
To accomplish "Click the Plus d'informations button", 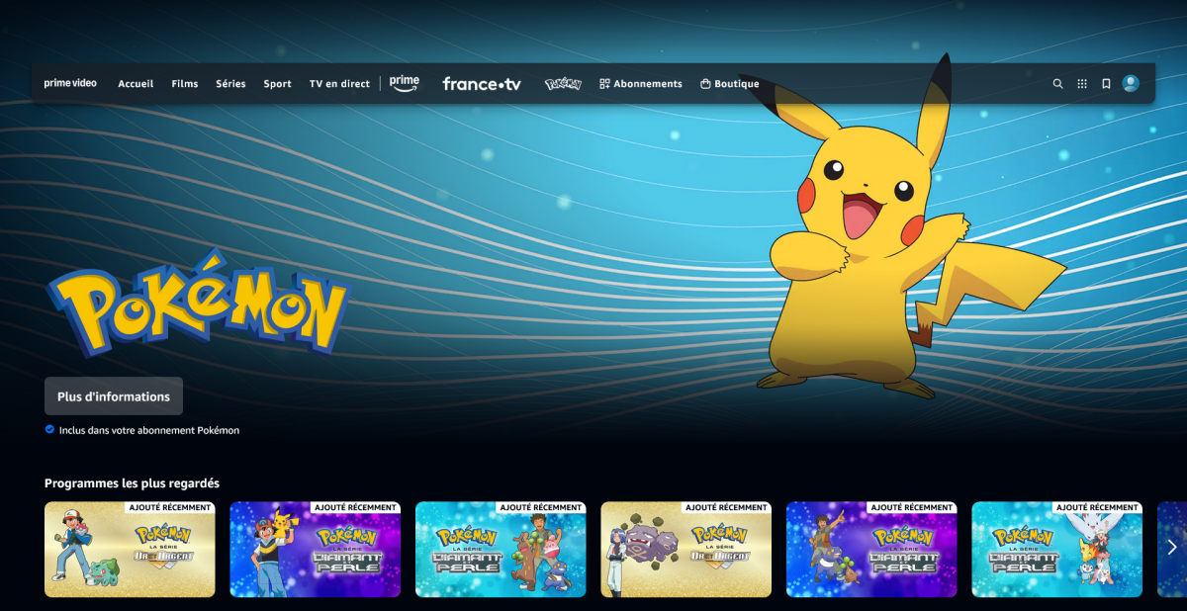I will click(114, 396).
